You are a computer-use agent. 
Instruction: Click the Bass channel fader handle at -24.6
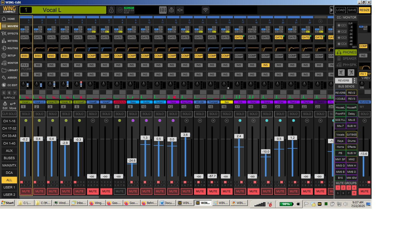[x=132, y=161]
